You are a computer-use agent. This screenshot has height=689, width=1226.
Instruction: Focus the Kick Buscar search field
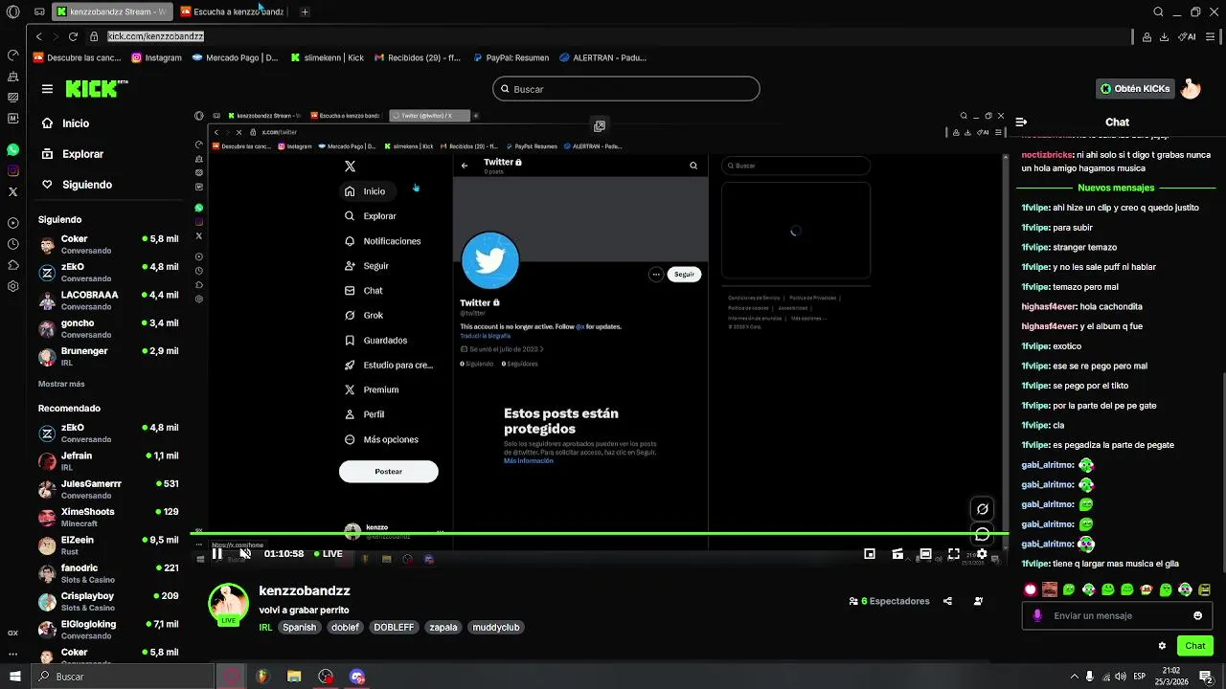point(626,89)
